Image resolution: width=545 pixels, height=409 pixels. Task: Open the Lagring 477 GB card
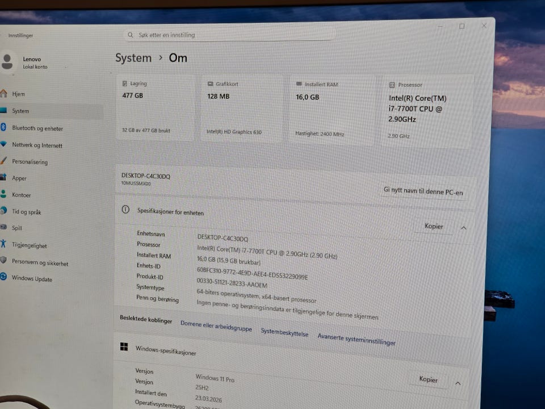[x=155, y=107]
